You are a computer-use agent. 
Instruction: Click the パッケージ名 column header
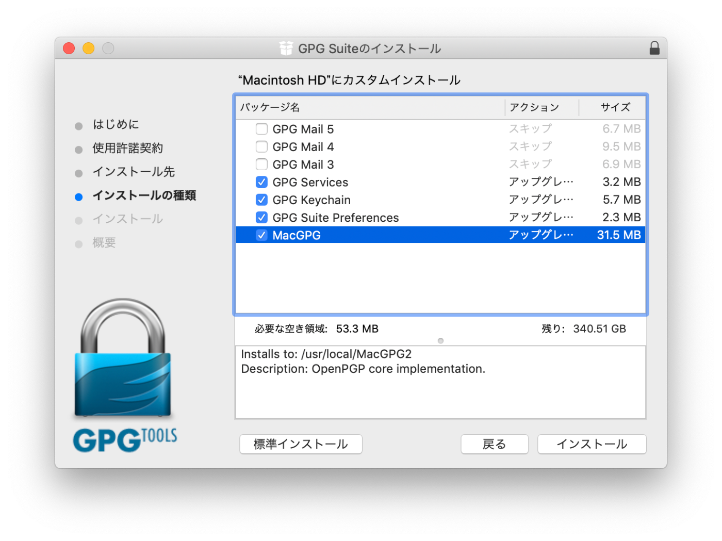tap(370, 107)
